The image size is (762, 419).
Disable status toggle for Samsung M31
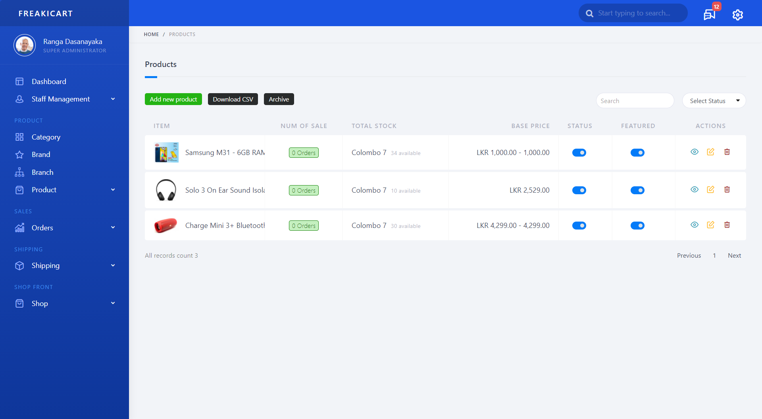(x=579, y=152)
